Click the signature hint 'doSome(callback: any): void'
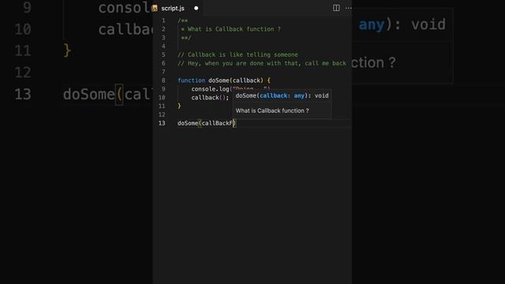 [282, 95]
